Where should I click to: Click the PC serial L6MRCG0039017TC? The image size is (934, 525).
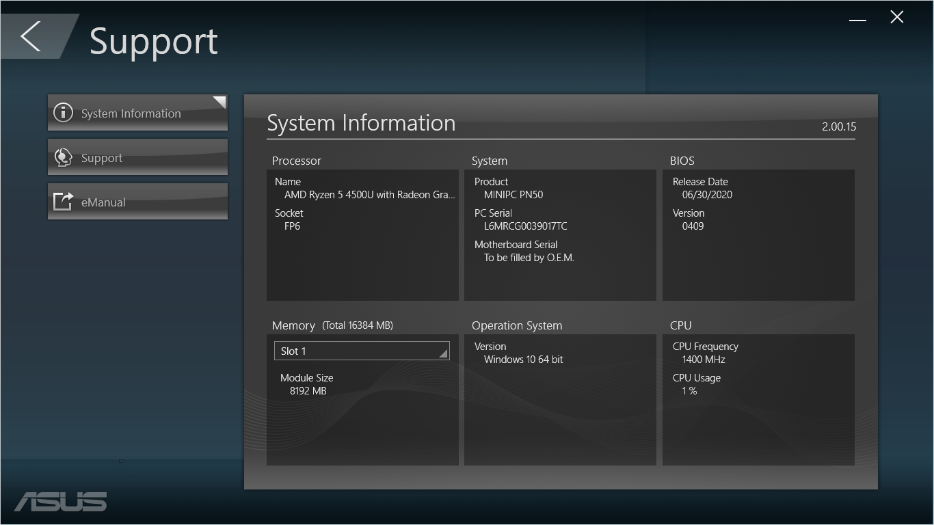[525, 226]
